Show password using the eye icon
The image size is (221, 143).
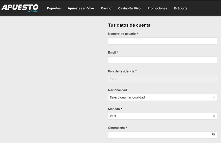[x=213, y=134]
